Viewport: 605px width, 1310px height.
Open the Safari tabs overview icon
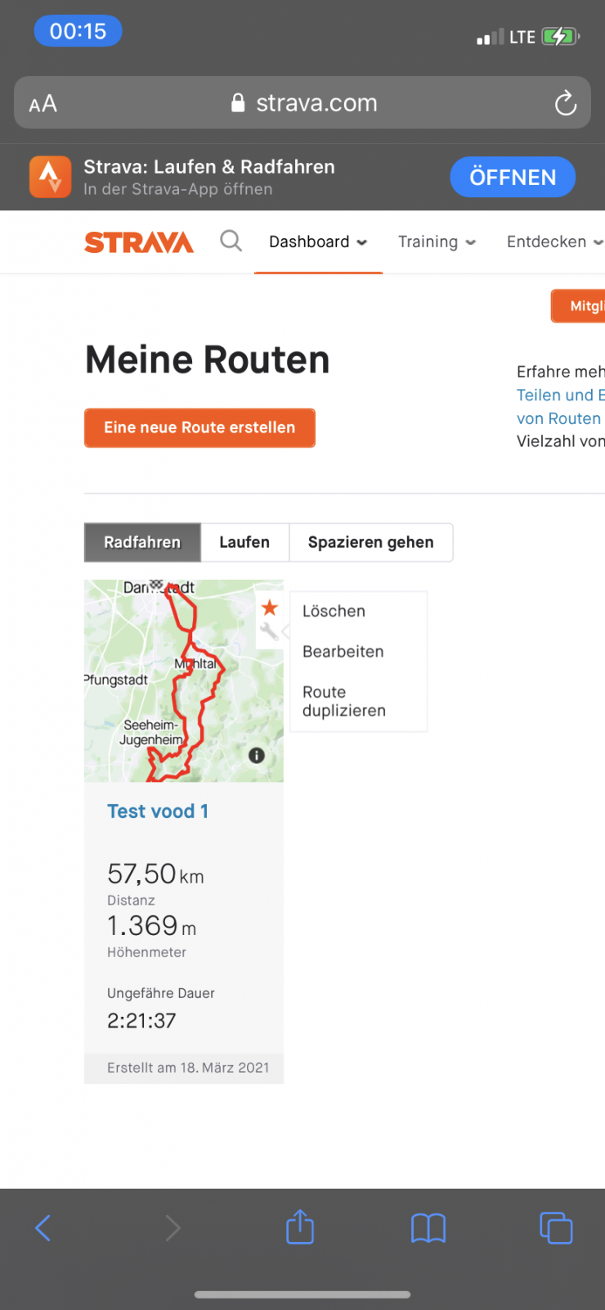coord(556,1228)
